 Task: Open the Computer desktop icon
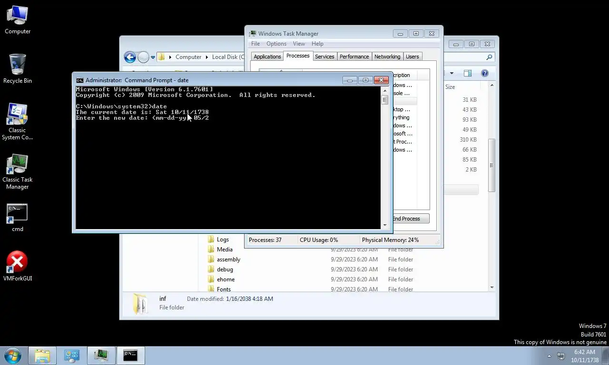[18, 20]
